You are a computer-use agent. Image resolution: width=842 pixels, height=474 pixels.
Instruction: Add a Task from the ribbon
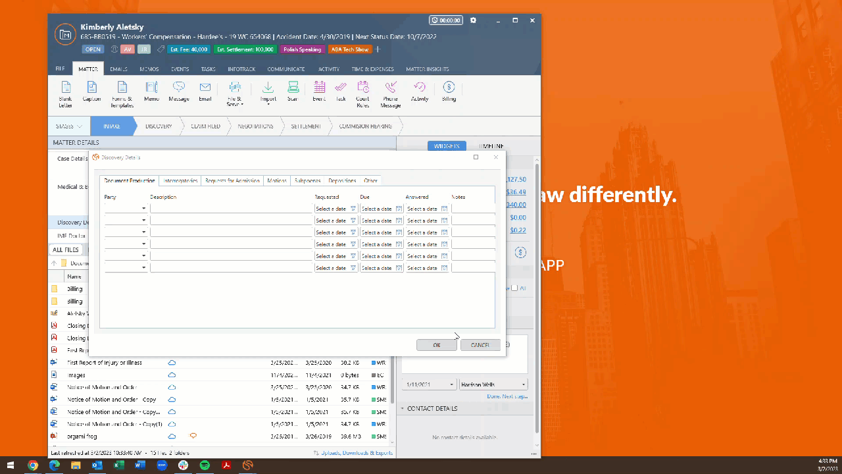tap(340, 92)
